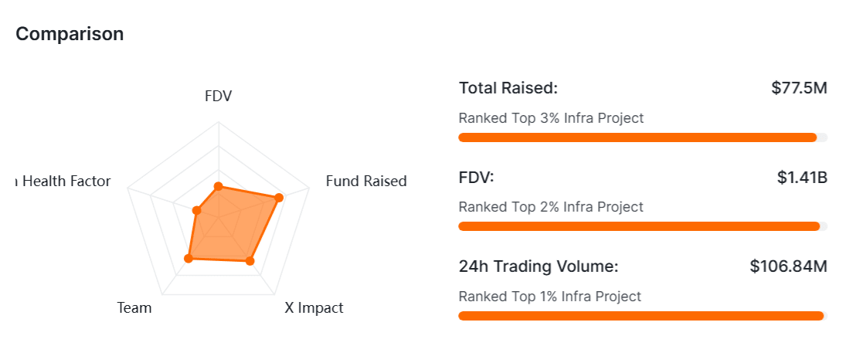This screenshot has height=346, width=846.
Task: Click the Health Factor data point on radar
Action: [x=196, y=210]
